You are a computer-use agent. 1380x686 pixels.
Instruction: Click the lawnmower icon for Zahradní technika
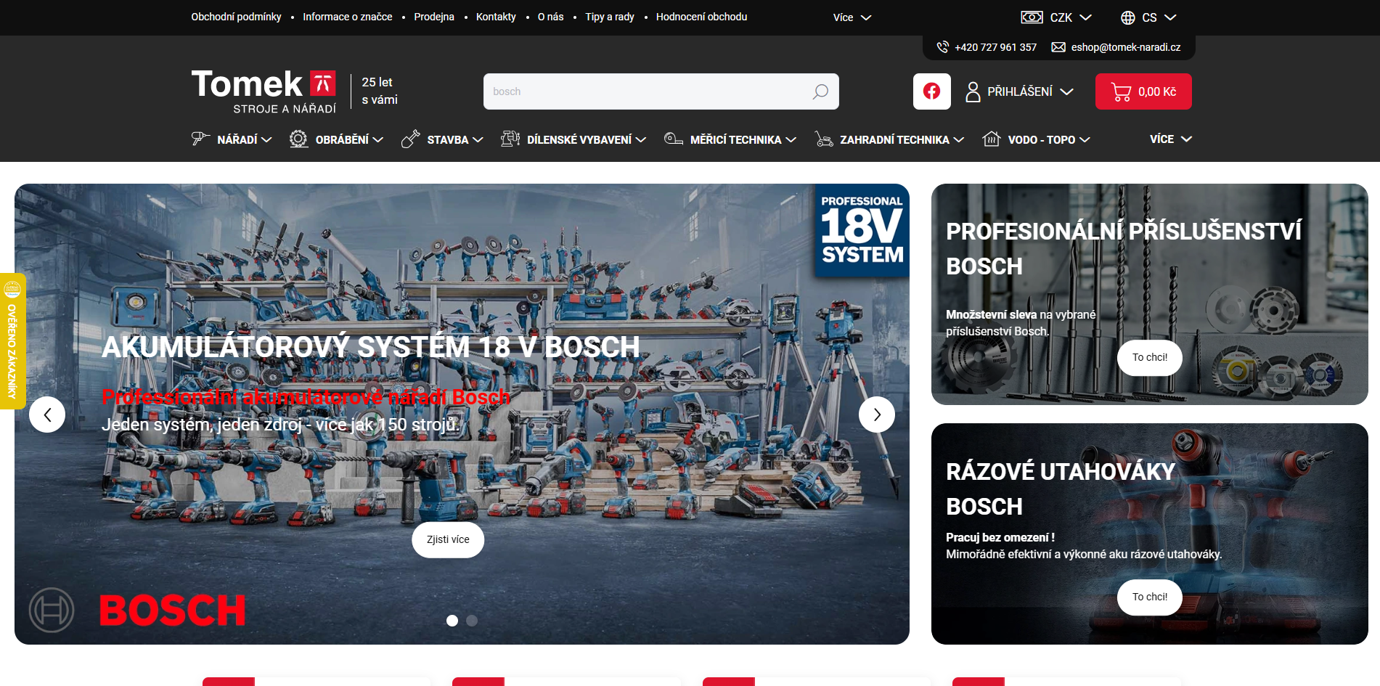pyautogui.click(x=824, y=139)
